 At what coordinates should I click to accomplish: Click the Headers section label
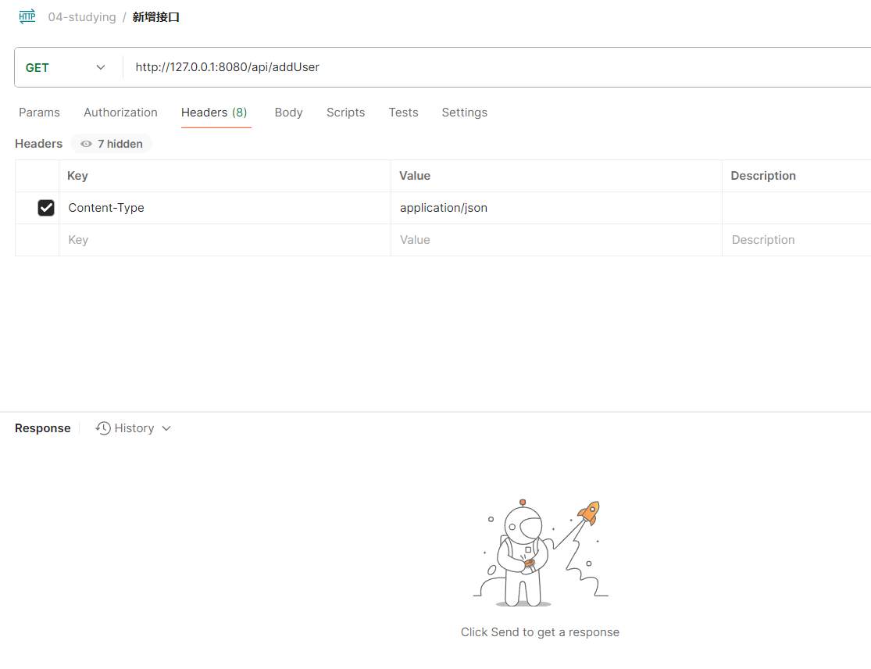(x=38, y=144)
